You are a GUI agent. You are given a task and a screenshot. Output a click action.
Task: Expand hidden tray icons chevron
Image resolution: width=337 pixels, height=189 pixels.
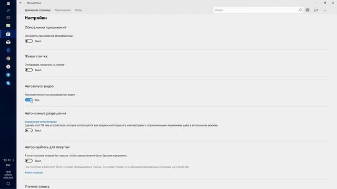14,160
